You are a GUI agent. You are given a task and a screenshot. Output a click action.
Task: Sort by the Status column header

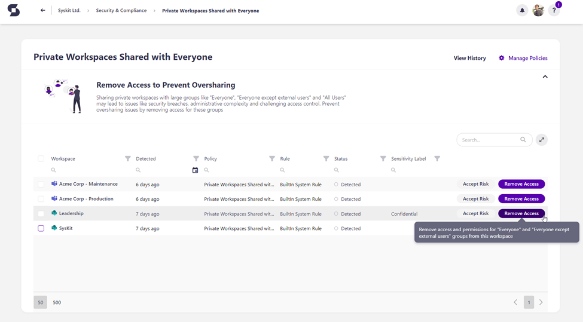click(341, 158)
